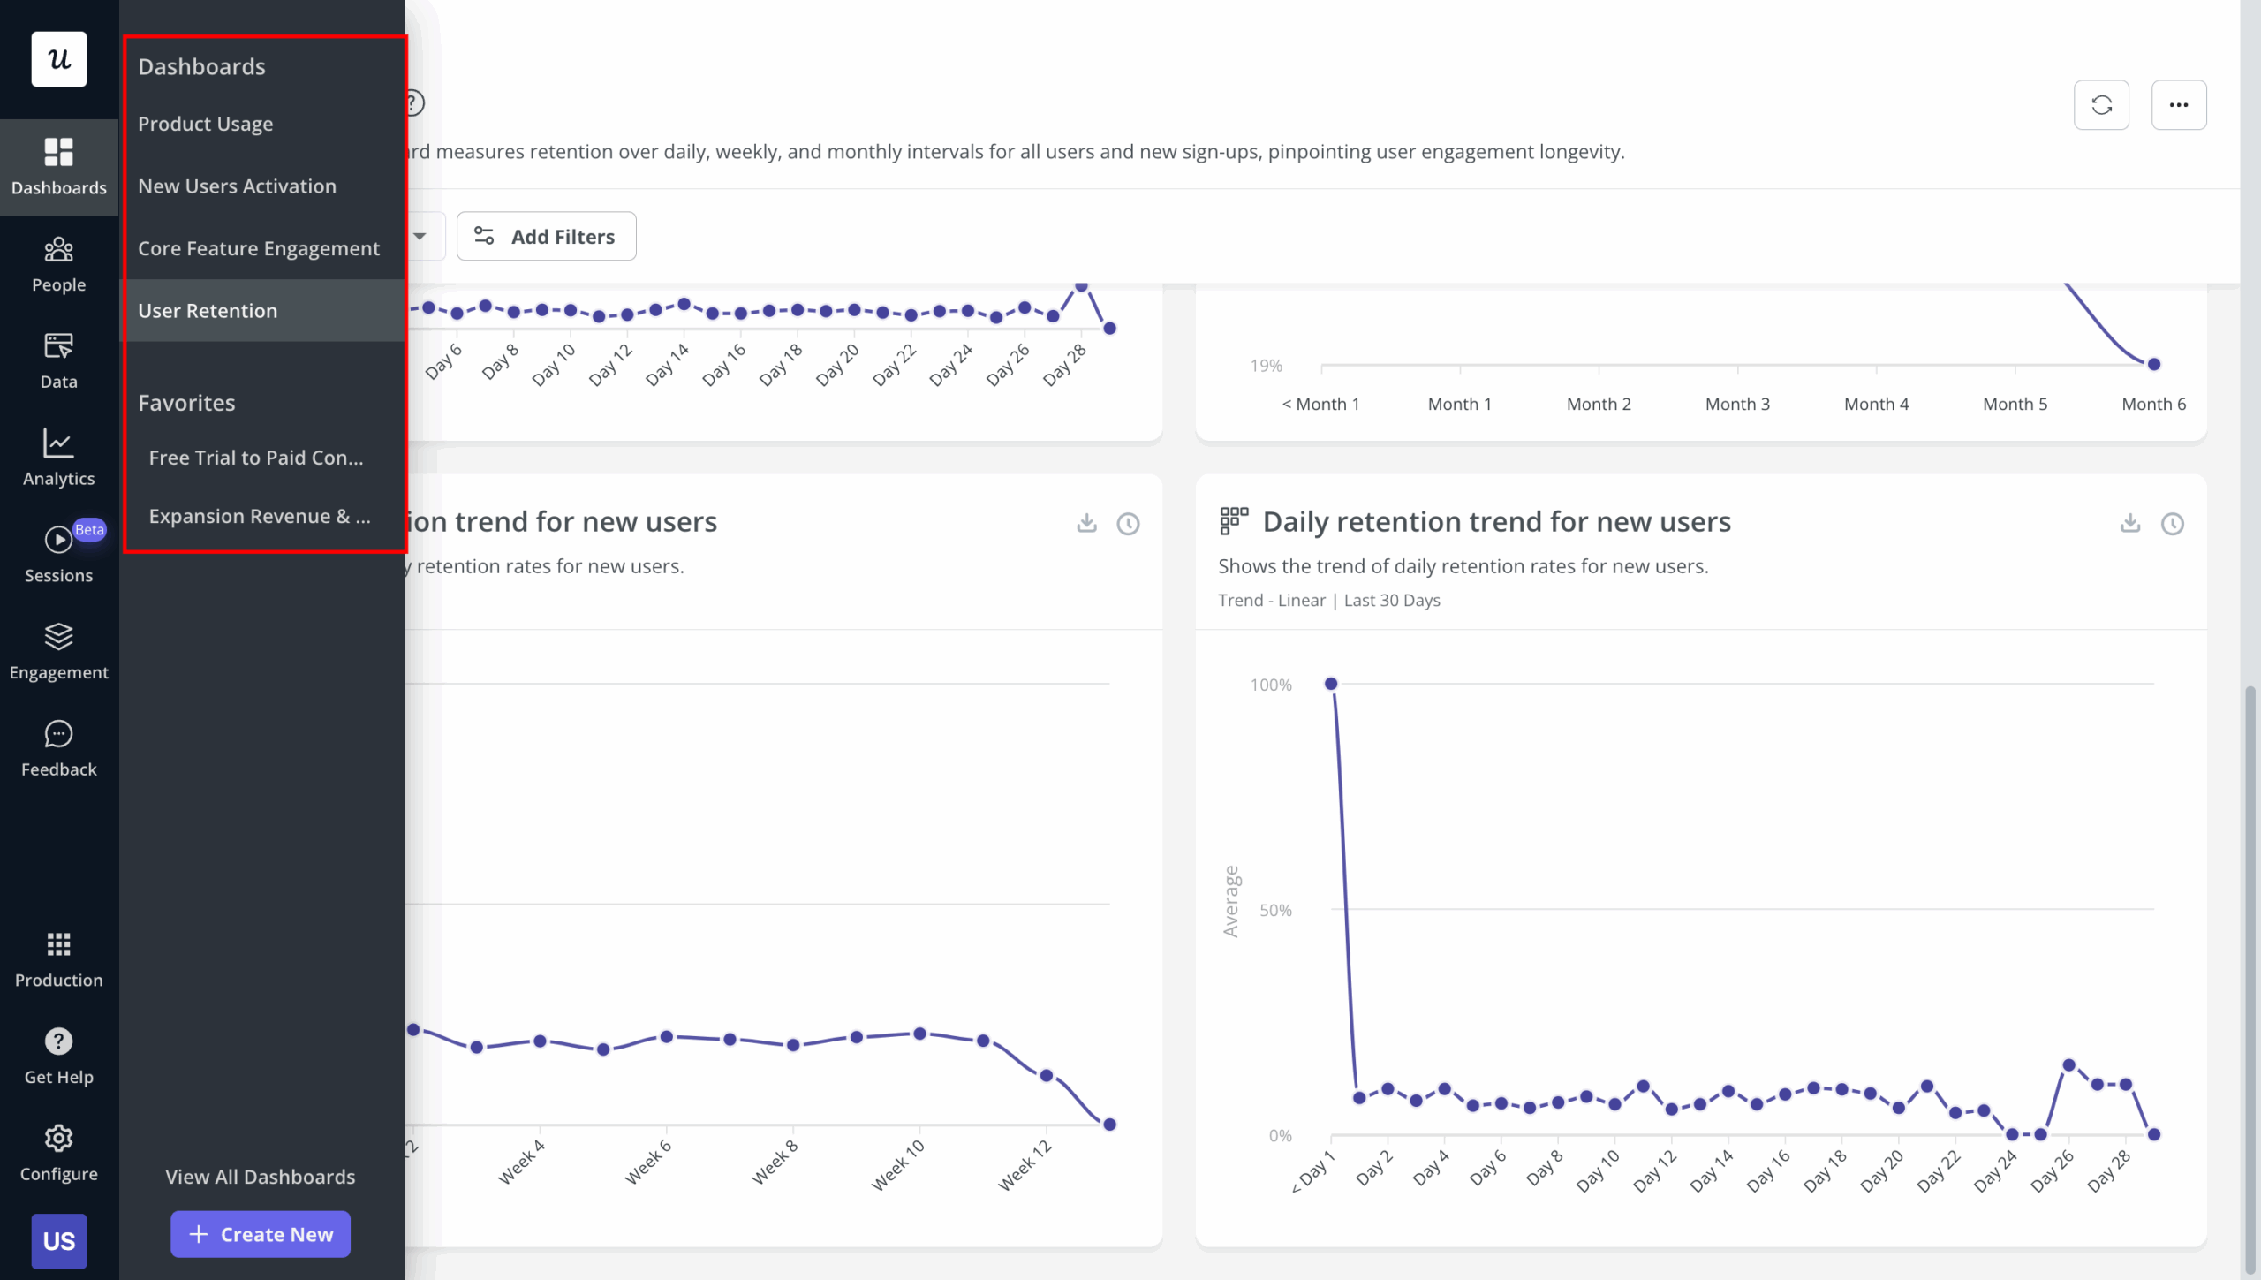Viewport: 2261px width, 1280px height.
Task: Select Product Usage dashboard
Action: [205, 124]
